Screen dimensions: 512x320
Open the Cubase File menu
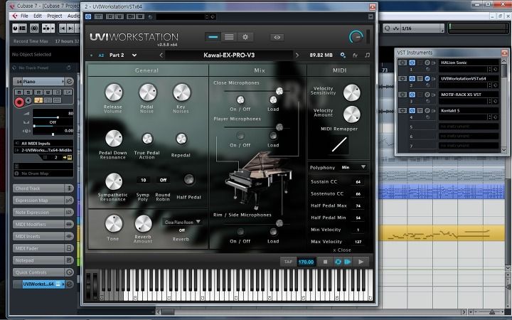[24, 16]
